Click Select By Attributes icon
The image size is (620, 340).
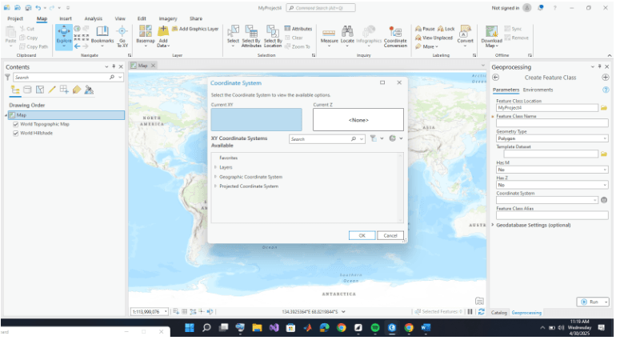(x=252, y=34)
